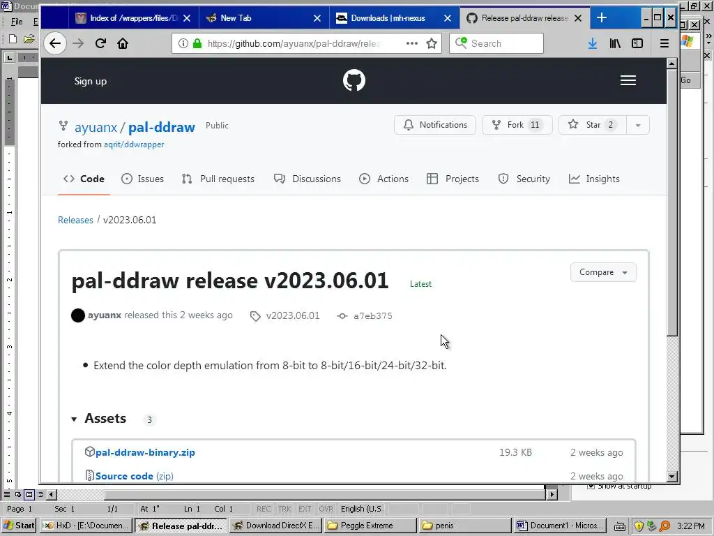Viewport: 714px width, 536px height.
Task: Download Source code (zip) asset
Action: tap(135, 476)
